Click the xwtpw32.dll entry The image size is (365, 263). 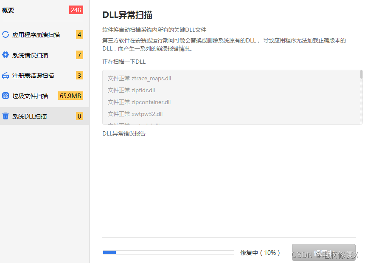point(135,114)
